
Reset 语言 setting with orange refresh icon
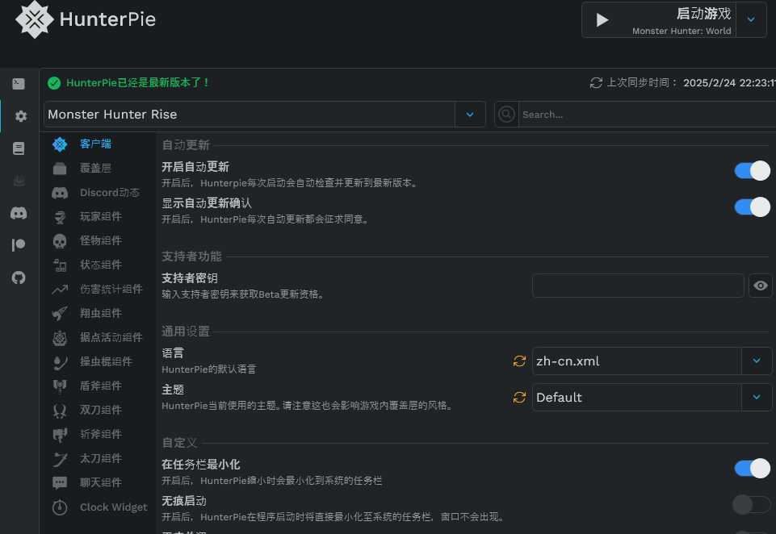[x=519, y=361]
